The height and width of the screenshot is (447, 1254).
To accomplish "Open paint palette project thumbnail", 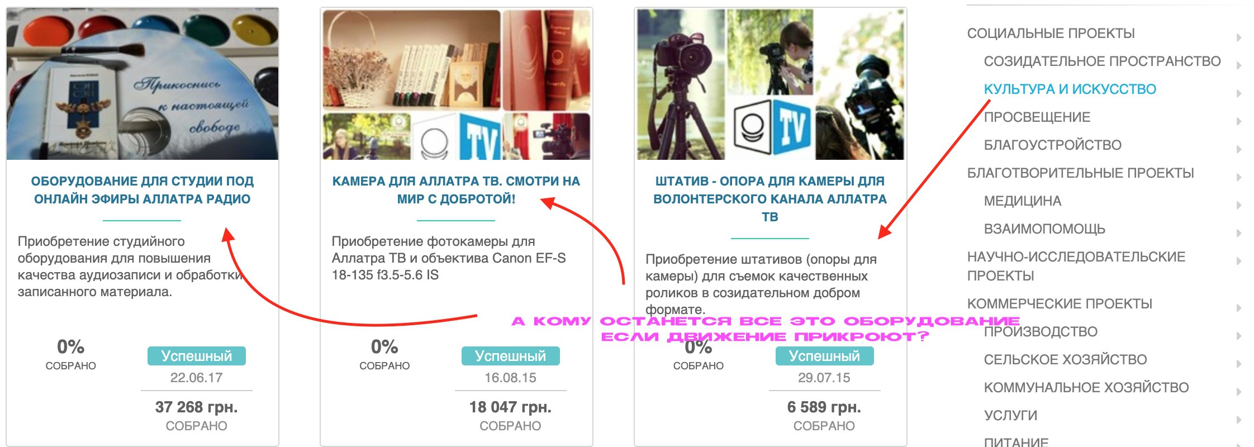I will pos(142,84).
